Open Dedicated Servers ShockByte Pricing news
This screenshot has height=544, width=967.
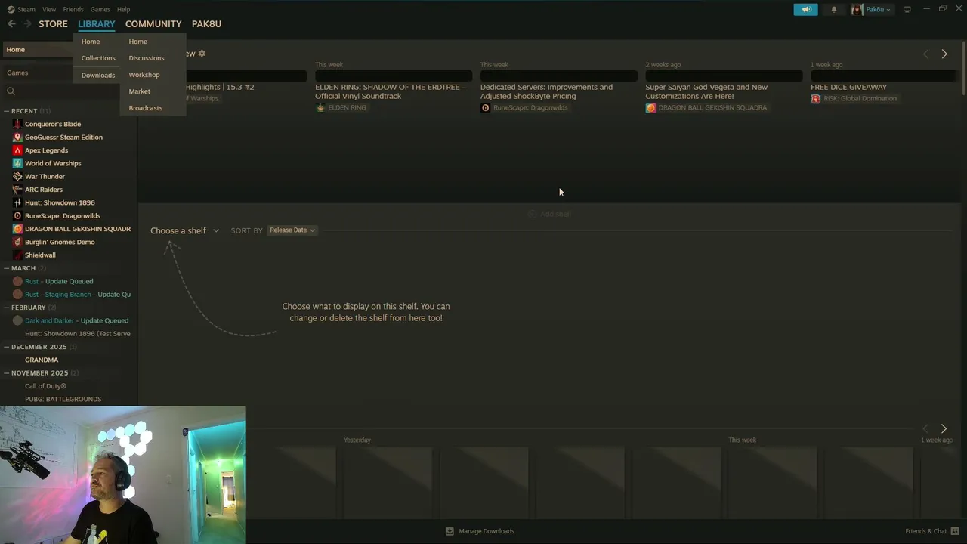pyautogui.click(x=546, y=91)
